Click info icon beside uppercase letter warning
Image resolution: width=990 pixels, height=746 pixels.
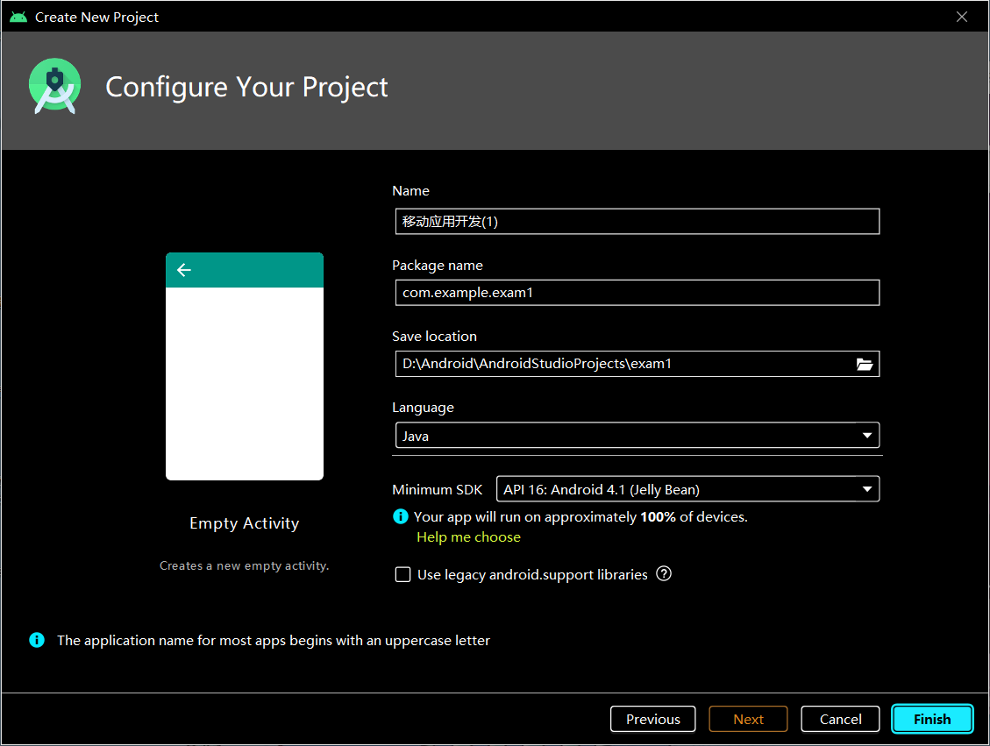37,640
